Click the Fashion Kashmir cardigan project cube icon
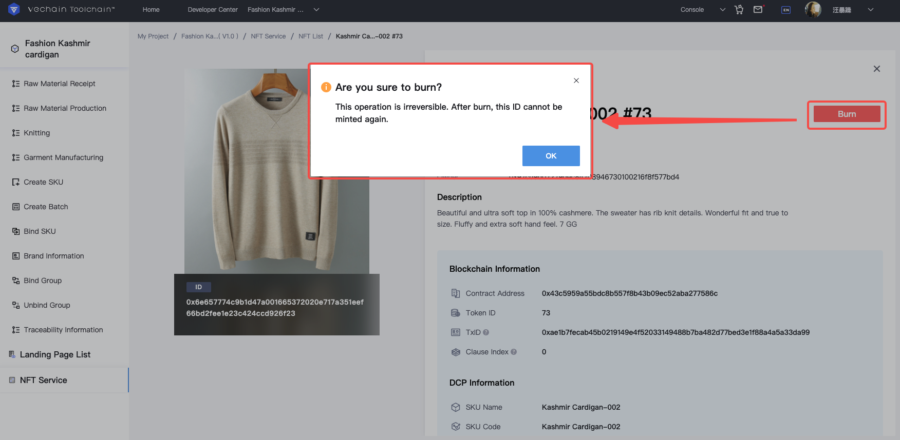 [x=15, y=49]
